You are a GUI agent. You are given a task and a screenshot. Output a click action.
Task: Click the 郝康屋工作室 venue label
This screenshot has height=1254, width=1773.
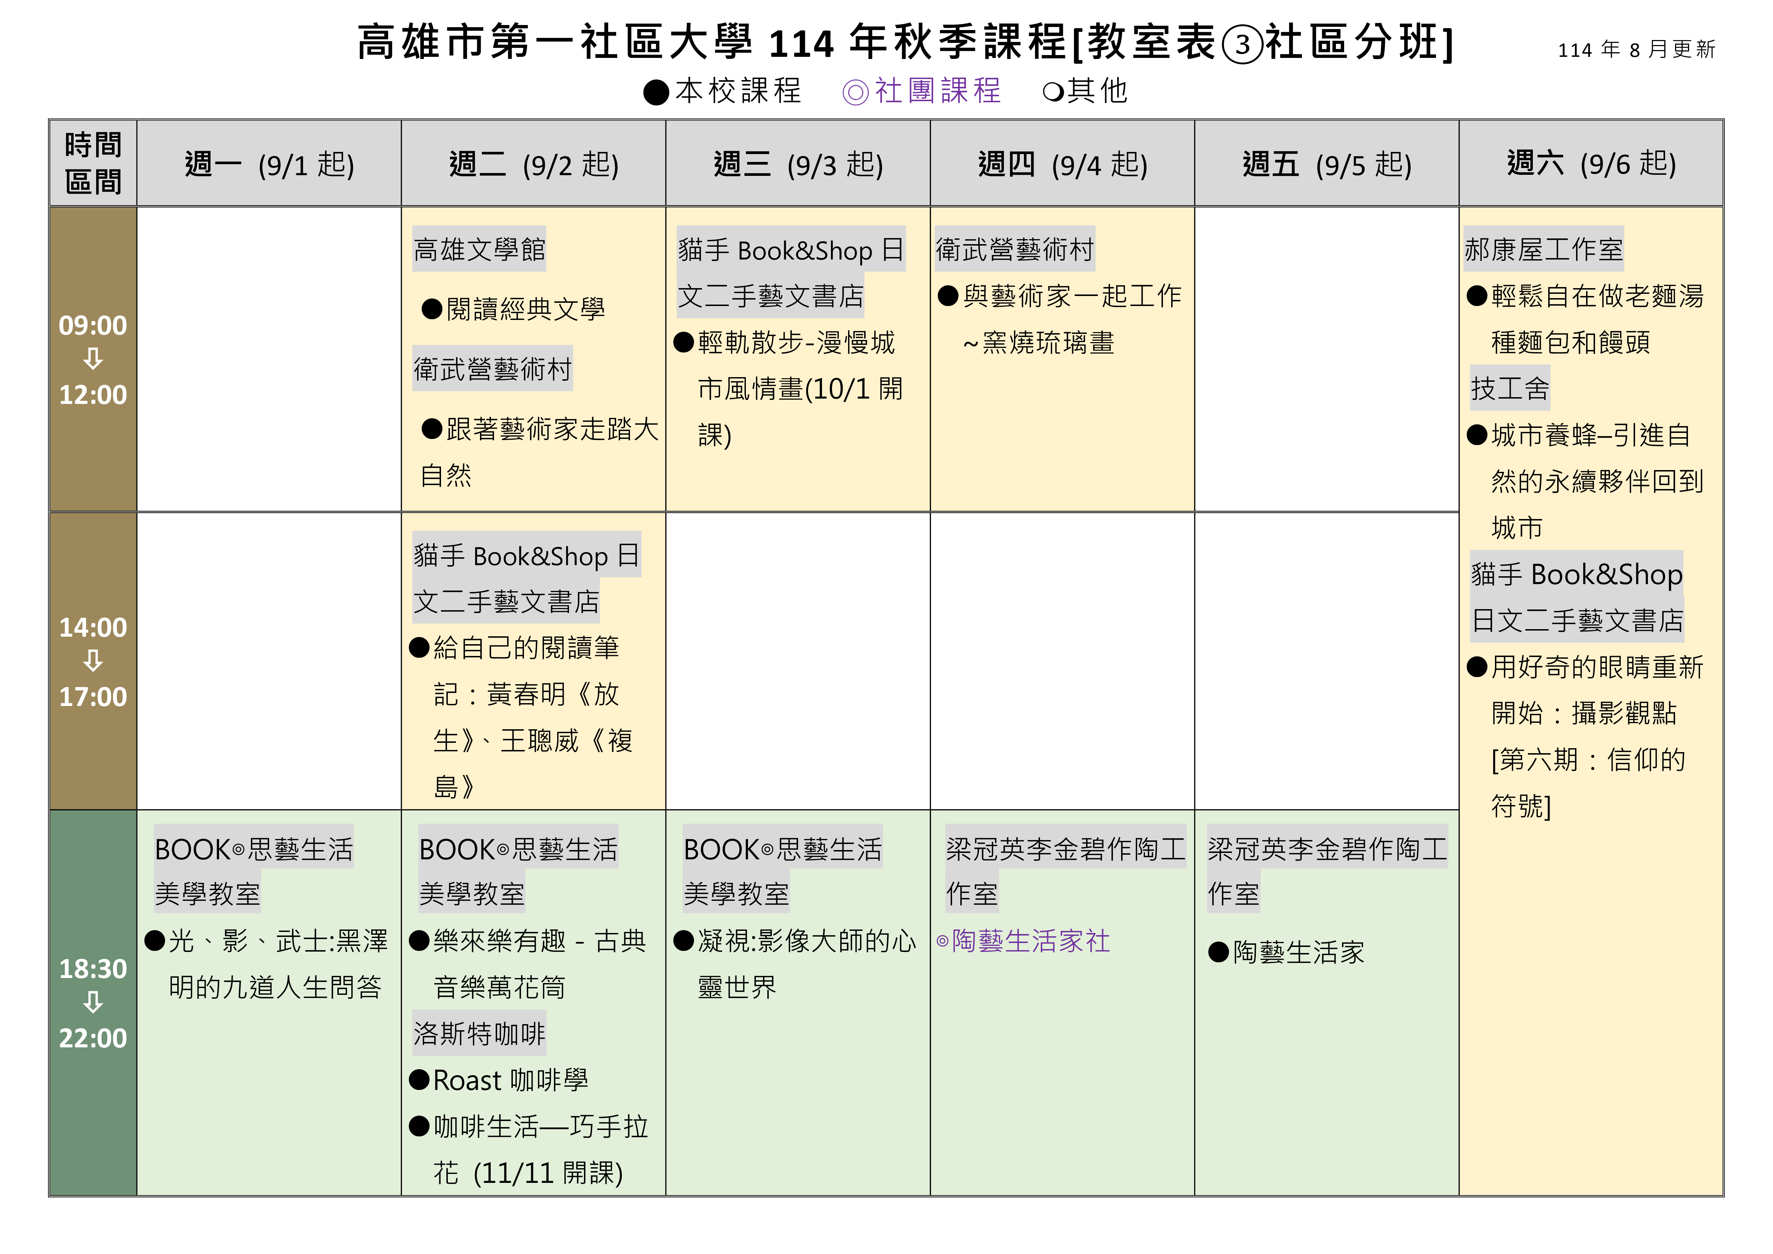tap(1544, 250)
